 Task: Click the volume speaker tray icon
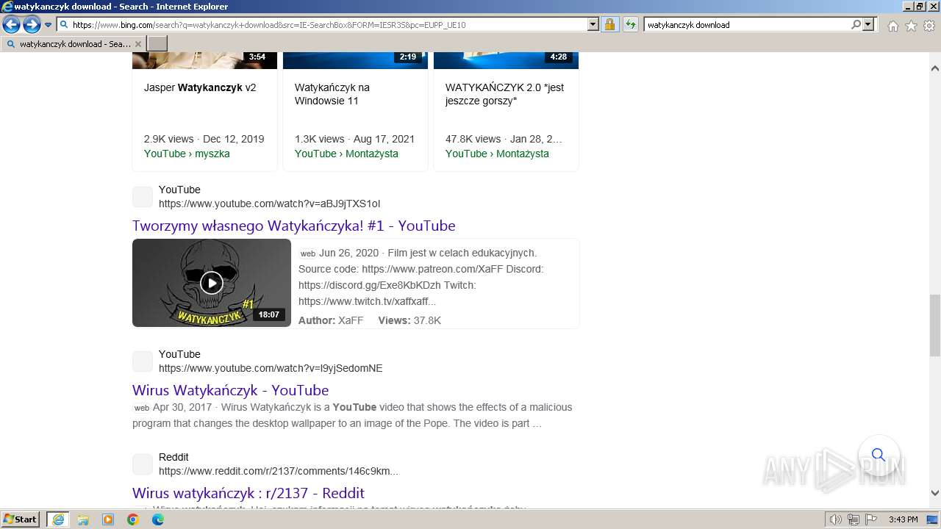point(836,519)
